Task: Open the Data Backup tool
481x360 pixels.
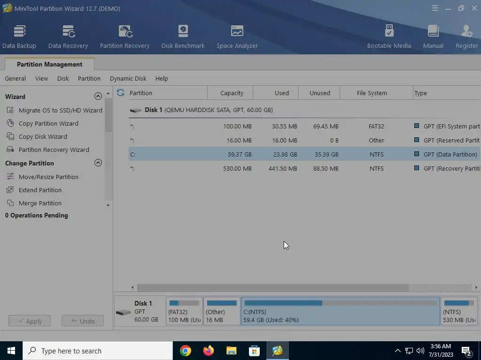Action: click(x=19, y=37)
